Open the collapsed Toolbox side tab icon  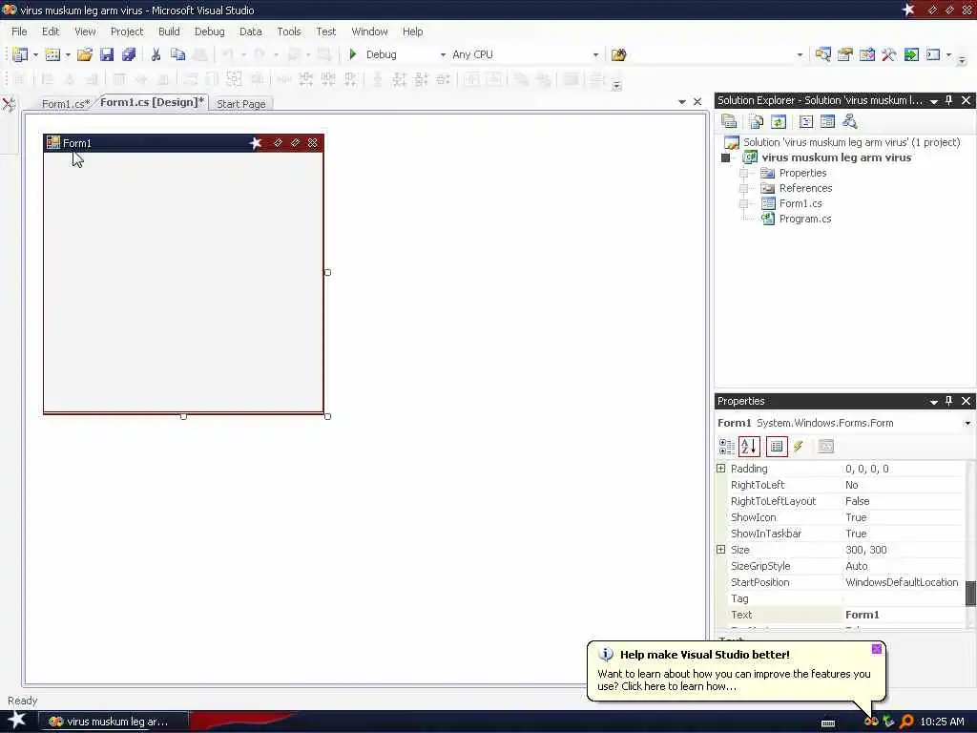click(x=9, y=104)
